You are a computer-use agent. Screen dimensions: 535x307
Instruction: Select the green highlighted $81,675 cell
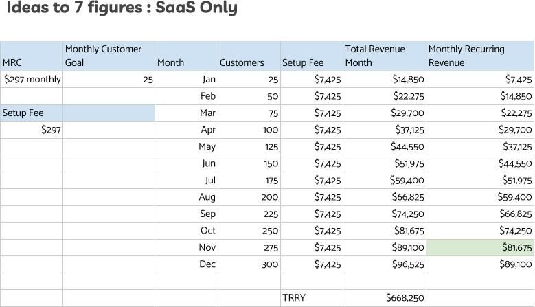(x=479, y=247)
